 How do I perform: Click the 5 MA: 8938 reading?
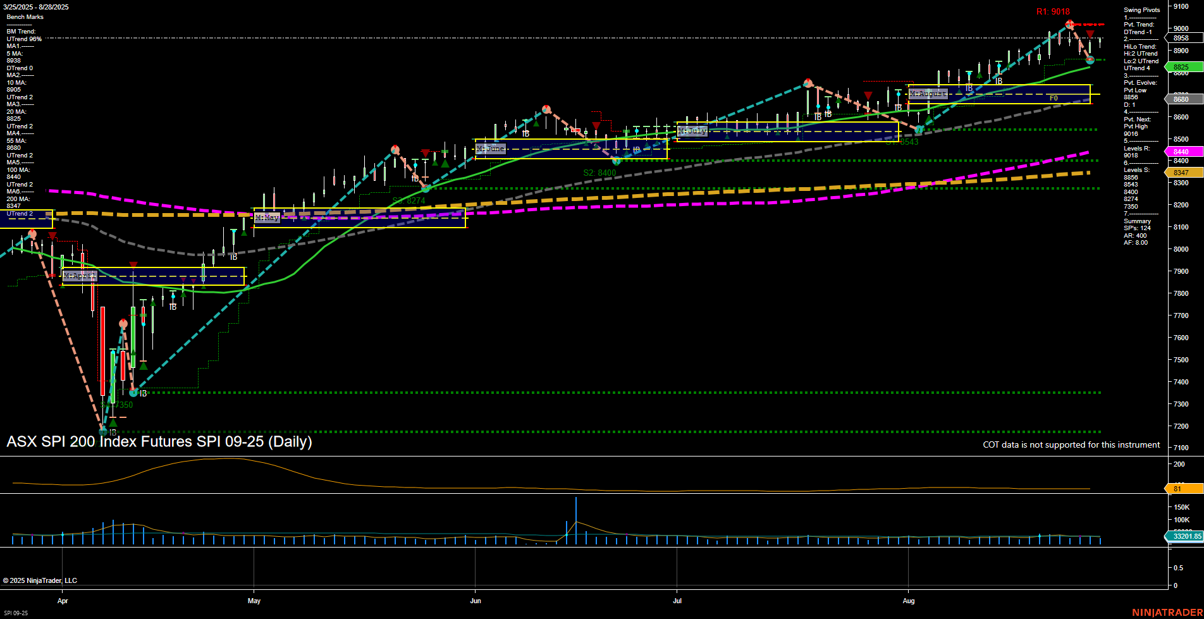click(x=15, y=58)
